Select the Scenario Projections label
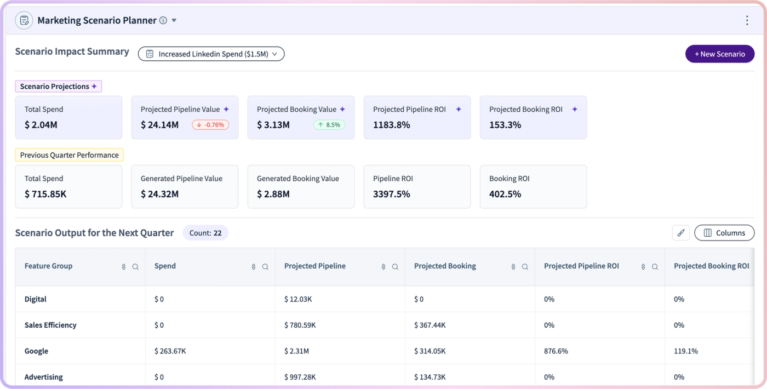This screenshot has width=767, height=389. 58,87
